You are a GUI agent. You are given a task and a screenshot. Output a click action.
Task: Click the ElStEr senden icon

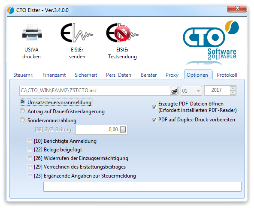77,33
